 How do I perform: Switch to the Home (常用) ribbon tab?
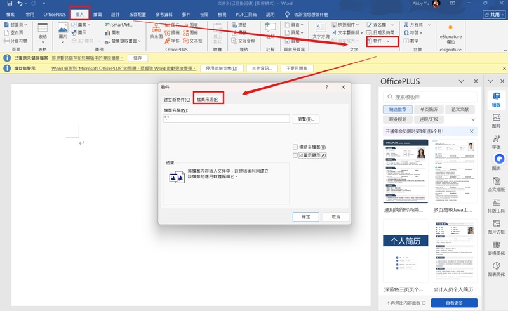(x=30, y=14)
